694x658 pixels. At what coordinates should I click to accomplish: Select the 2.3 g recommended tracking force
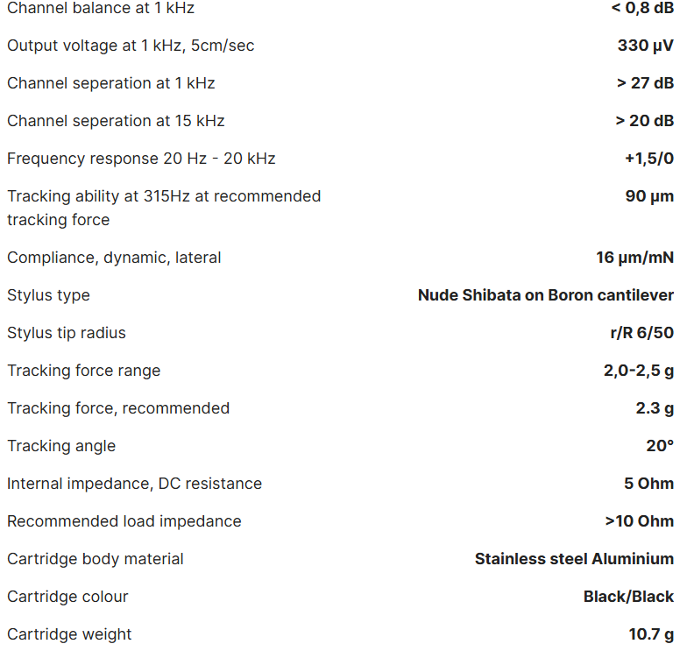pyautogui.click(x=655, y=408)
